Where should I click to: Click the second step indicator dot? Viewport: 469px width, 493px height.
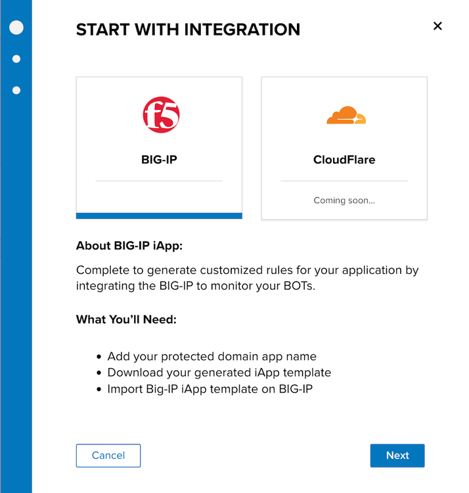pos(16,59)
